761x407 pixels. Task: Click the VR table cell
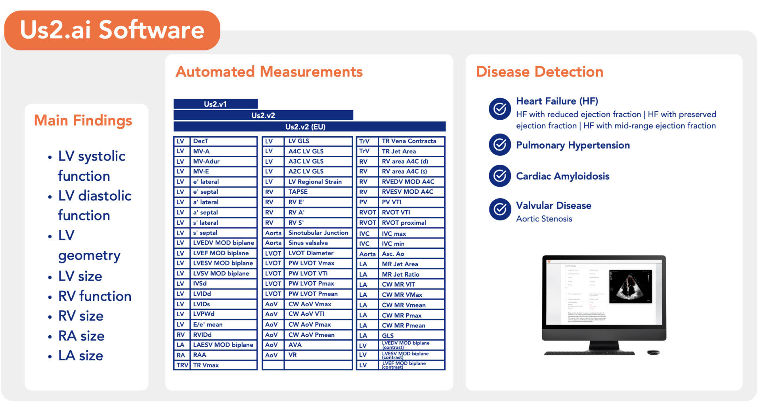pyautogui.click(x=318, y=355)
